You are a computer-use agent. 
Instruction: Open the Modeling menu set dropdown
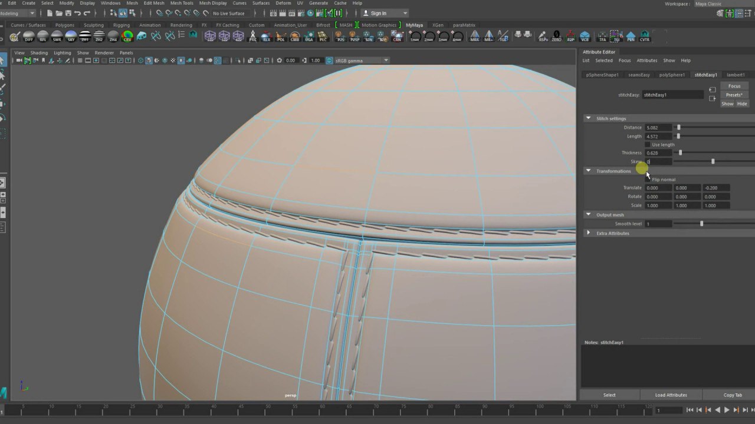pos(18,13)
